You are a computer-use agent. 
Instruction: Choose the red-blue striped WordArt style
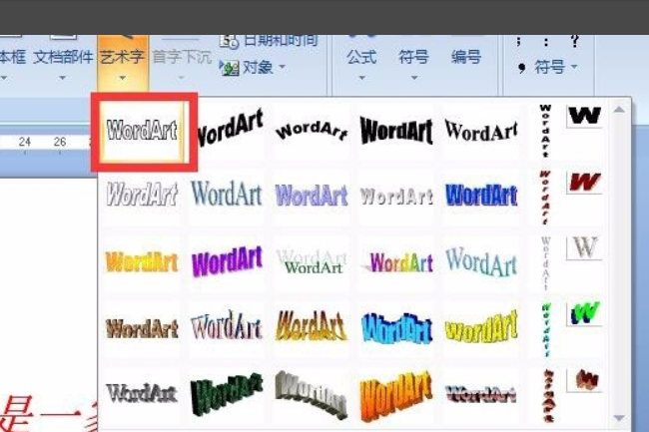pos(481,394)
